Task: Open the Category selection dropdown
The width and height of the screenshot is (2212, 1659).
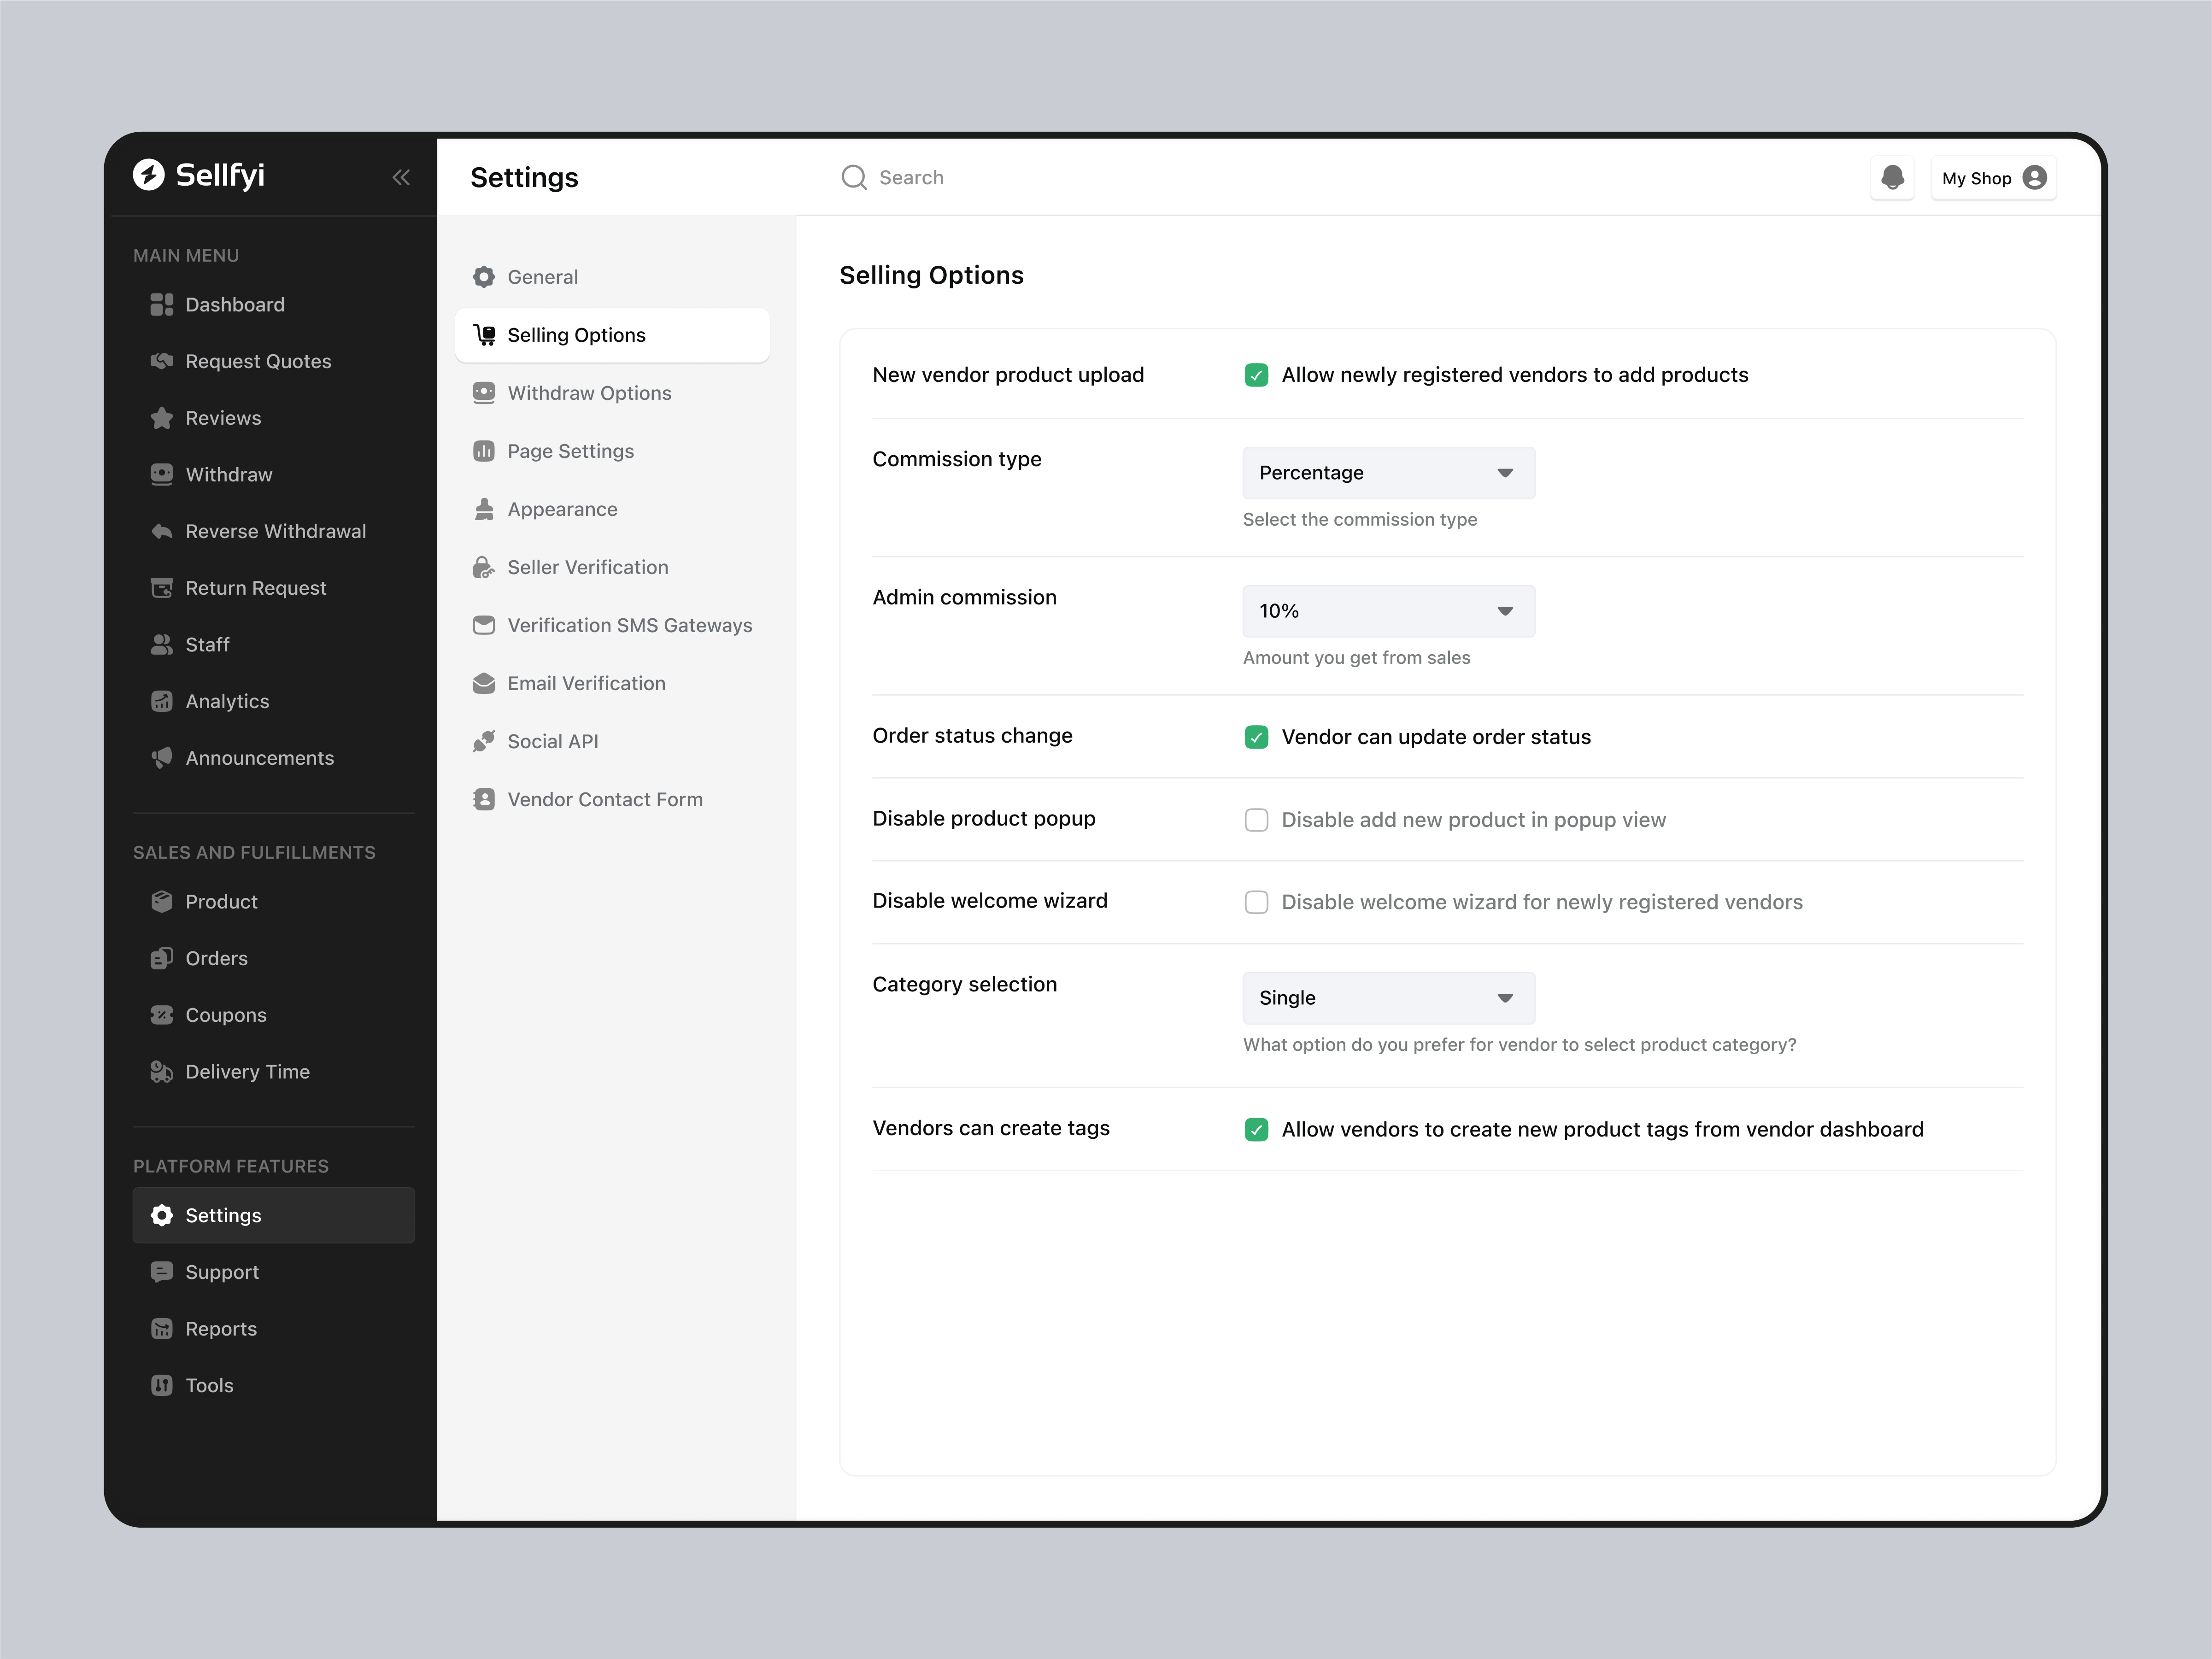Action: coord(1388,997)
